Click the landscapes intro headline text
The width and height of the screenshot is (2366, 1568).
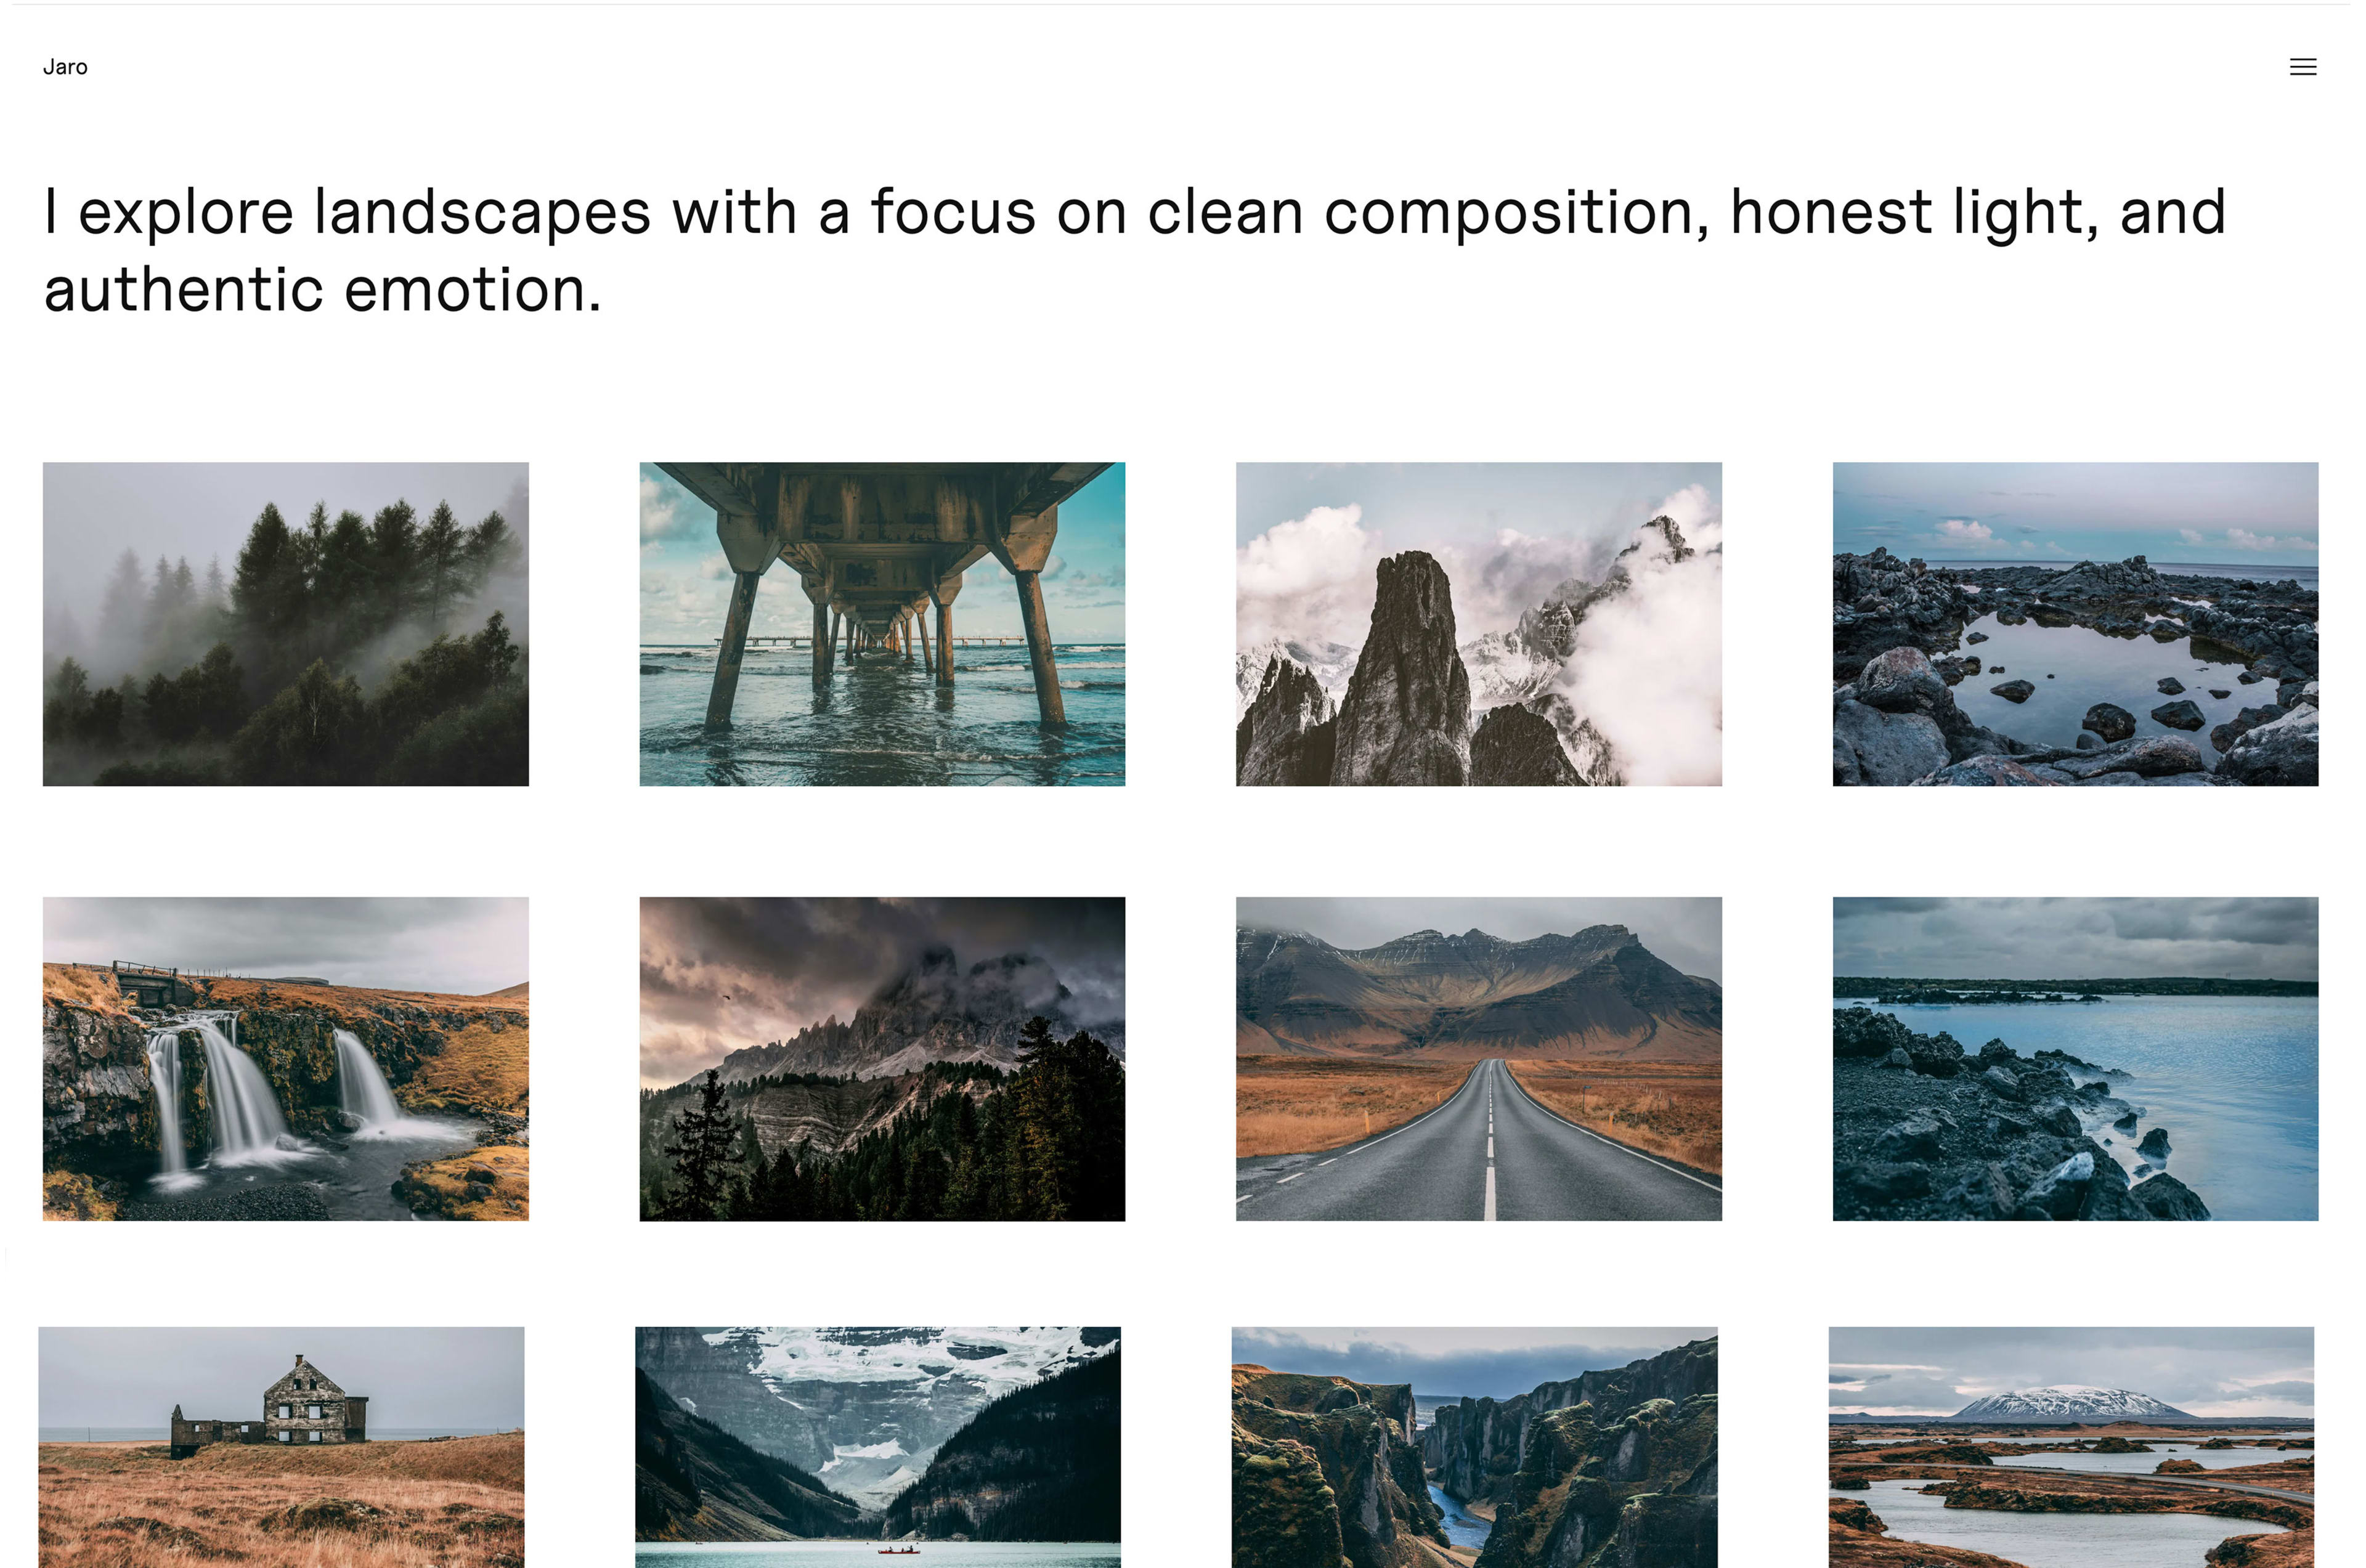click(1135, 250)
